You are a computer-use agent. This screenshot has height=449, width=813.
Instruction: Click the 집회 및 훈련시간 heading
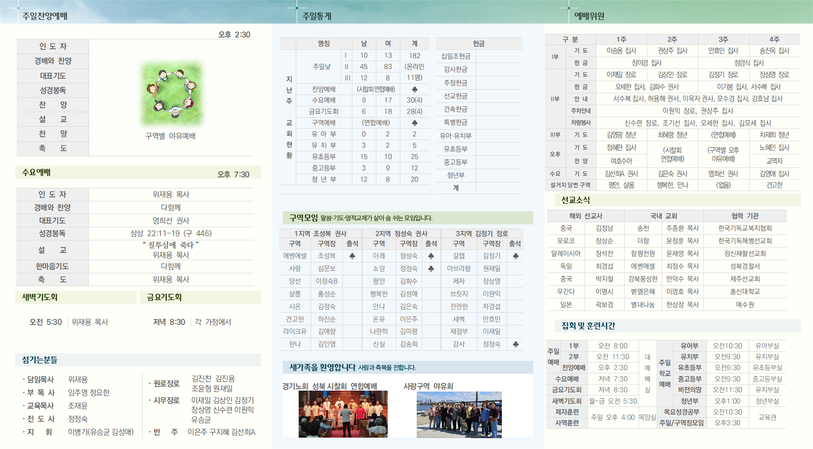point(588,325)
